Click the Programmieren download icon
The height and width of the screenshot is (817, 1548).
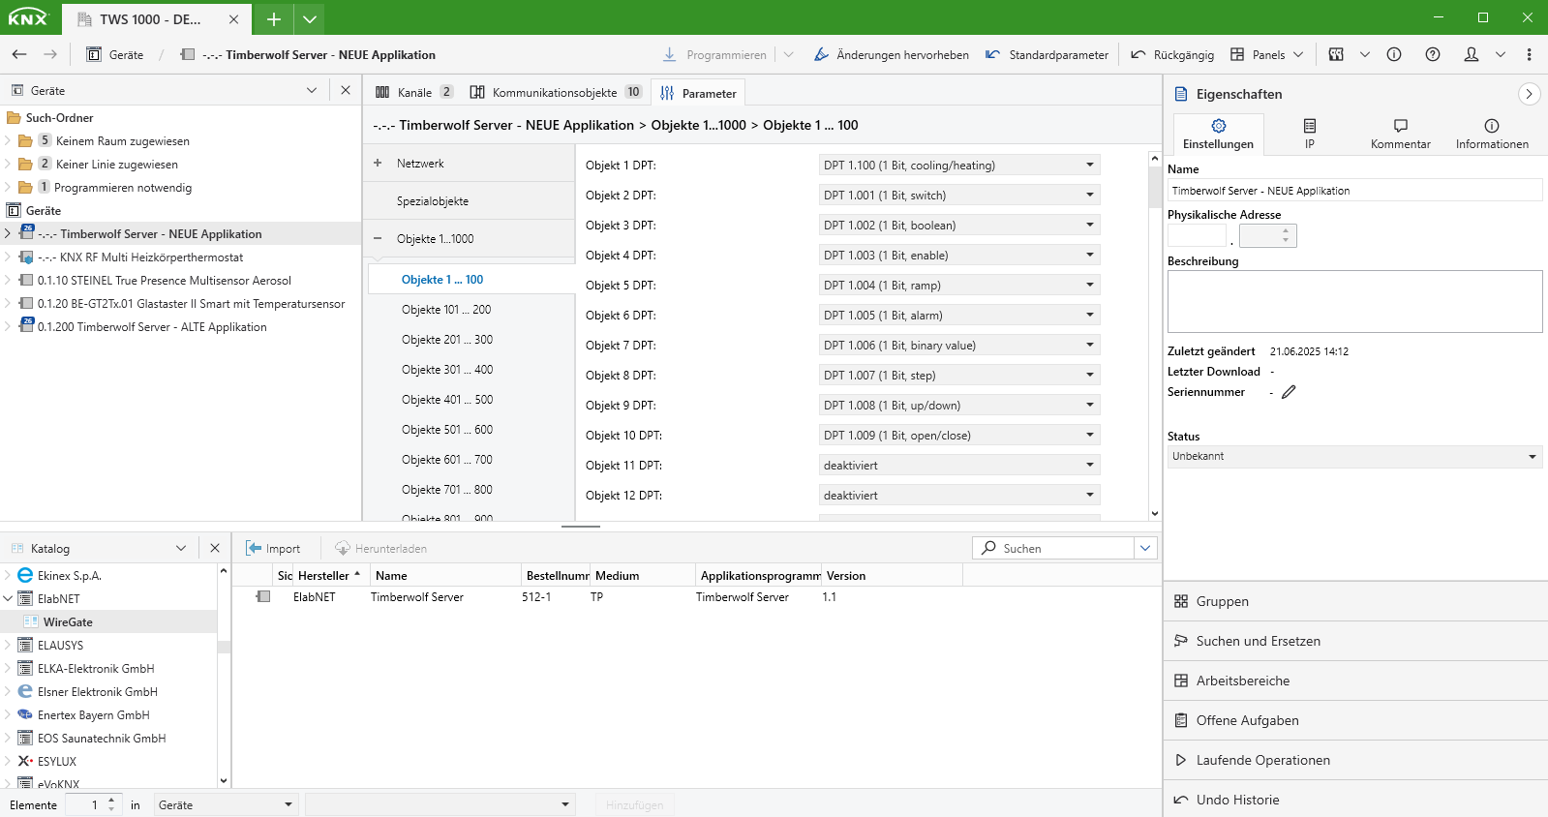669,55
